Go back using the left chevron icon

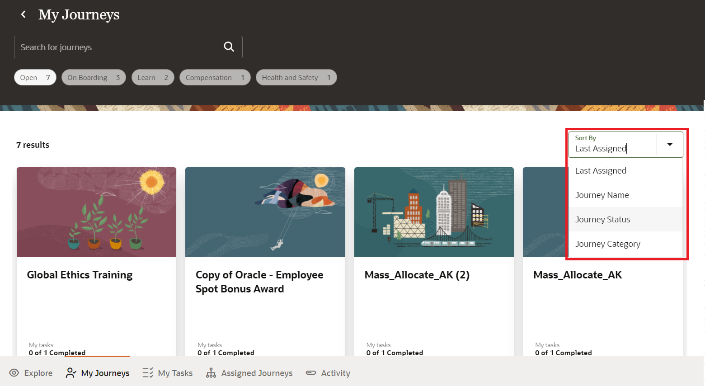[23, 14]
